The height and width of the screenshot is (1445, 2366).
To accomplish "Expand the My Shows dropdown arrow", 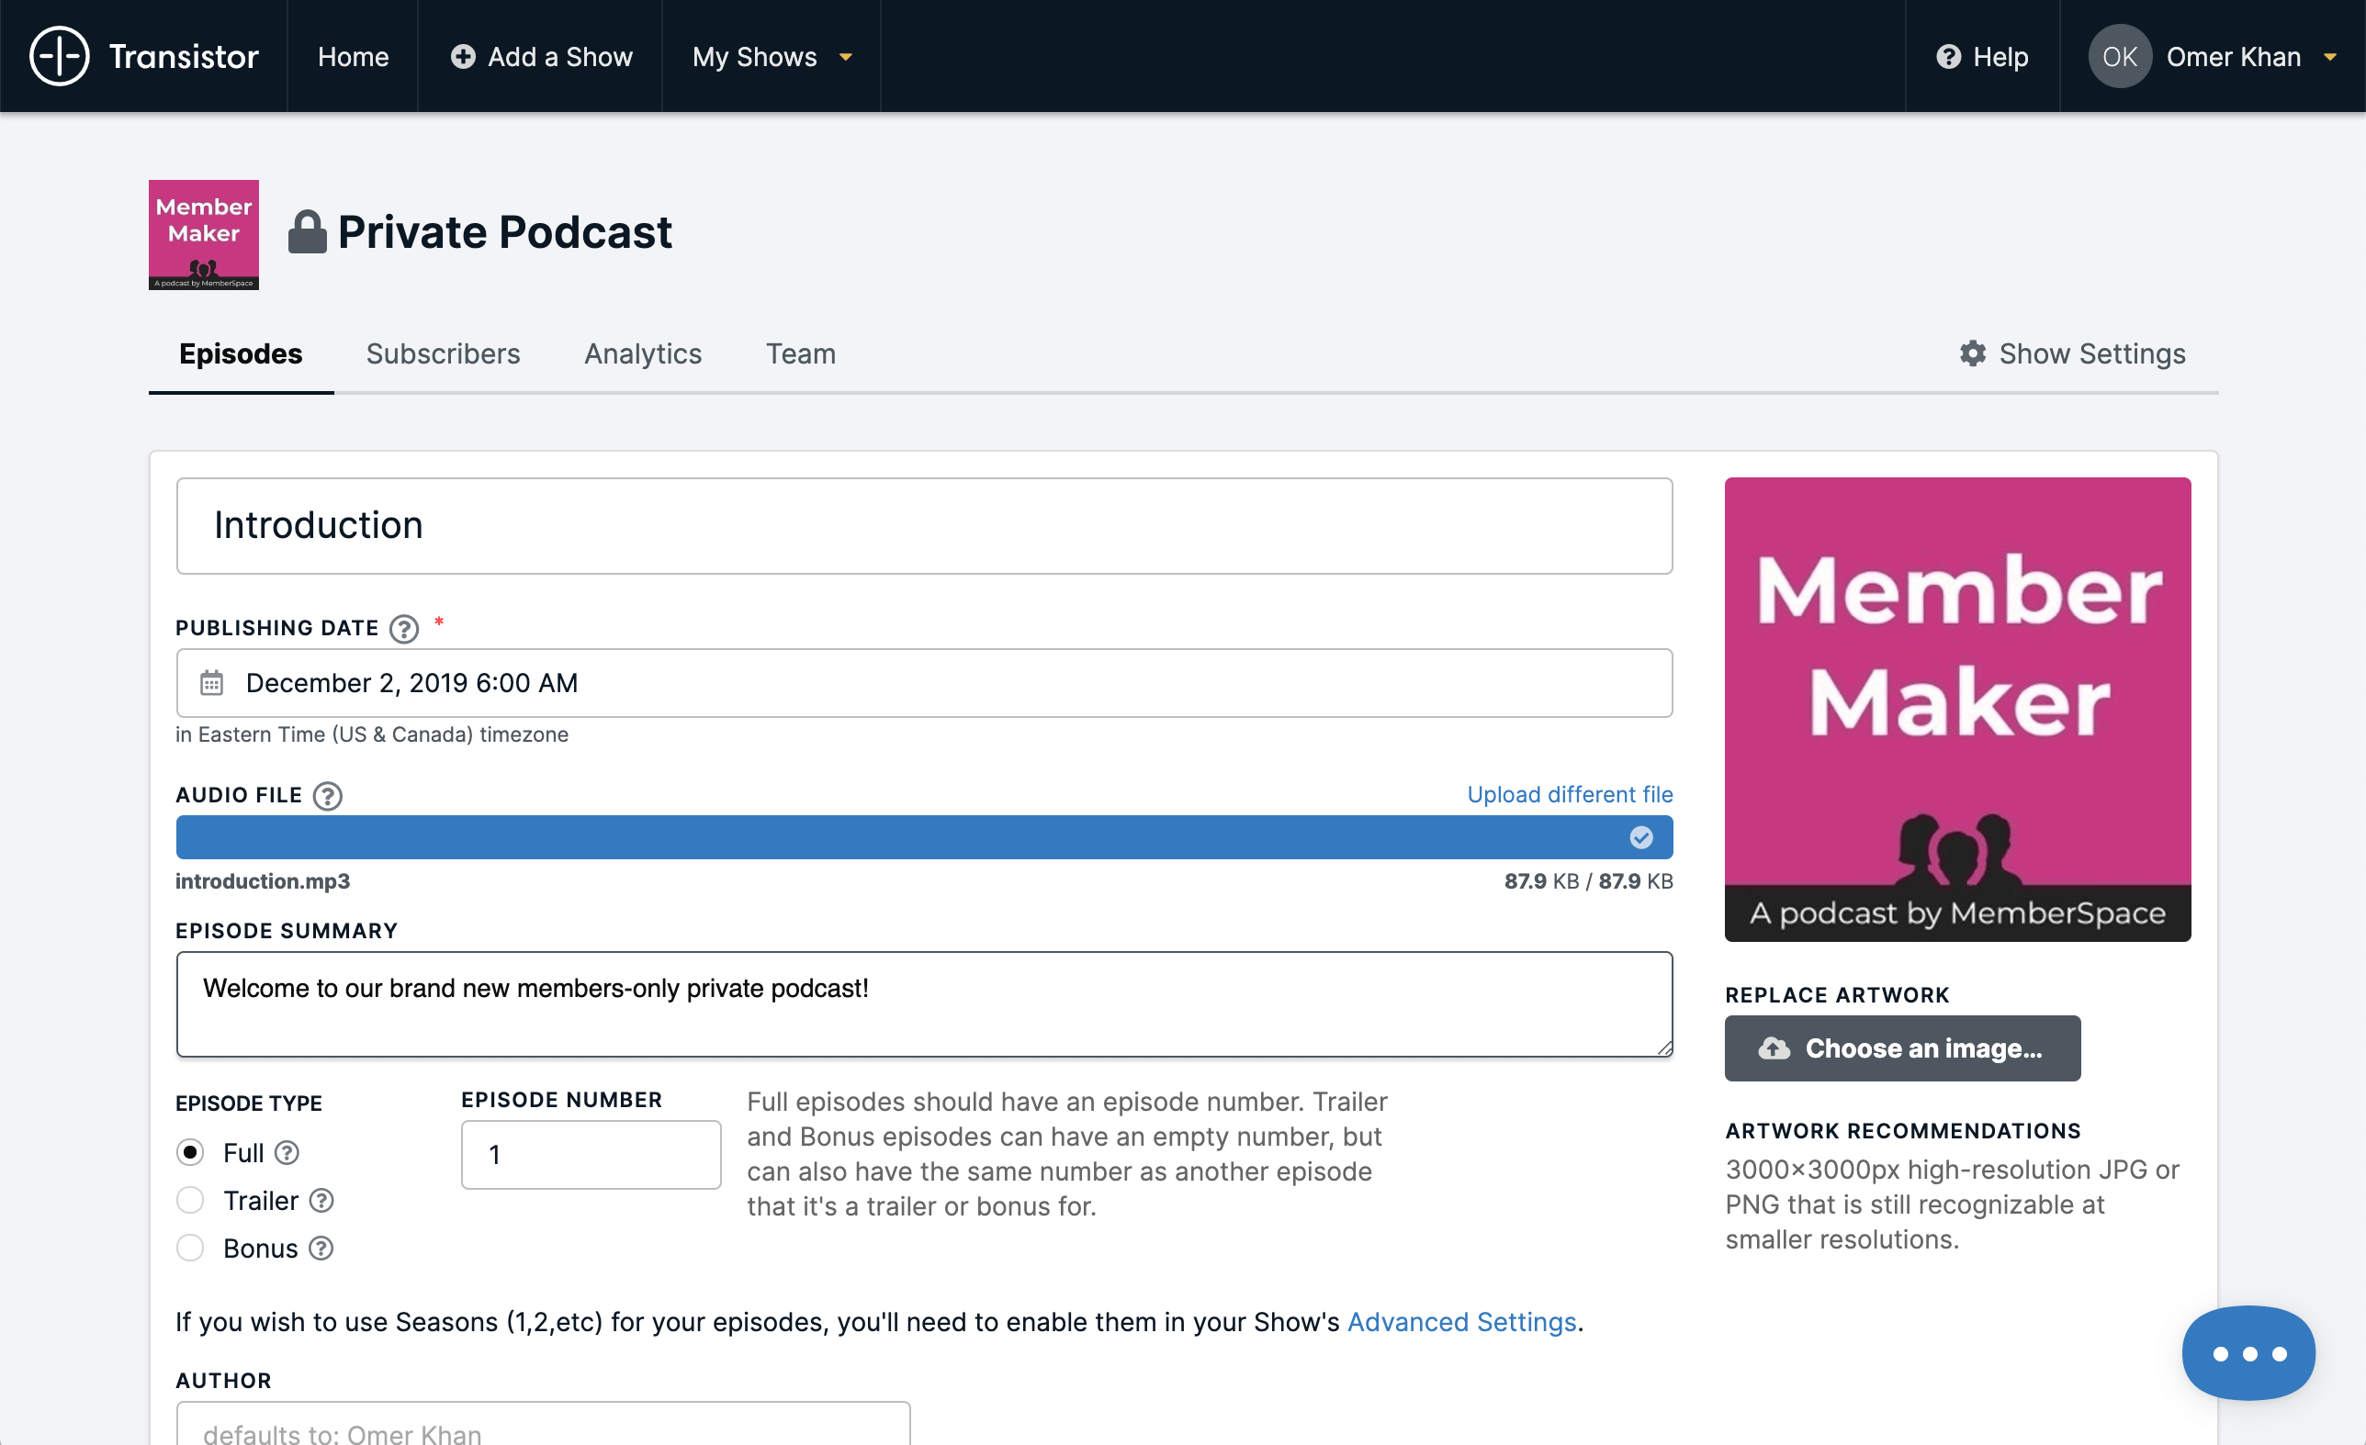I will click(x=846, y=58).
